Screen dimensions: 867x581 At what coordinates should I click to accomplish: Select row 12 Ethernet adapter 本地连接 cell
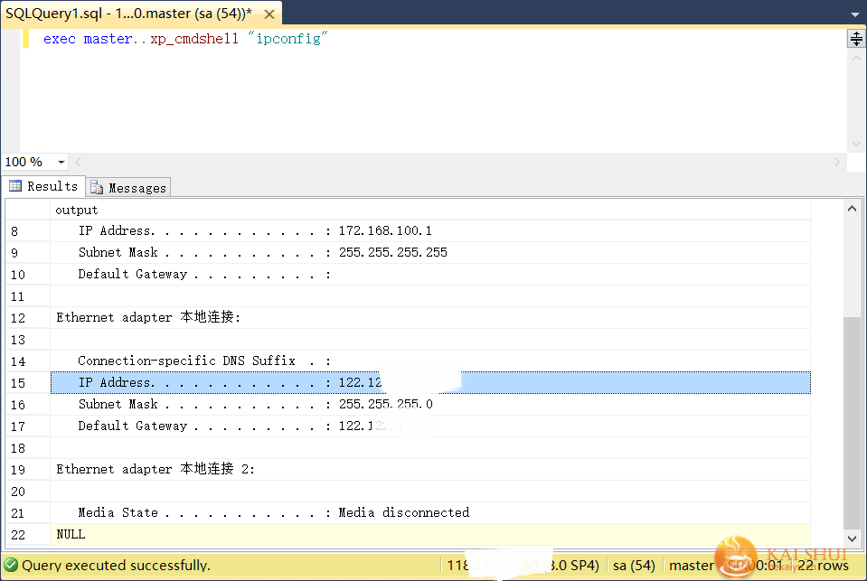pos(430,317)
